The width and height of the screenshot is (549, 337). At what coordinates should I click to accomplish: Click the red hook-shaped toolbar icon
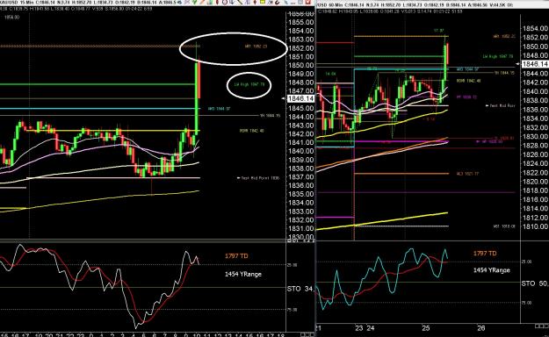click(278, 2)
